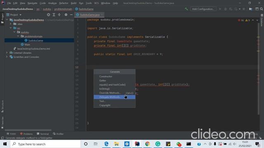Open Project panel settings gear
Image resolution: width=264 pixels, height=148 pixels.
66,15
